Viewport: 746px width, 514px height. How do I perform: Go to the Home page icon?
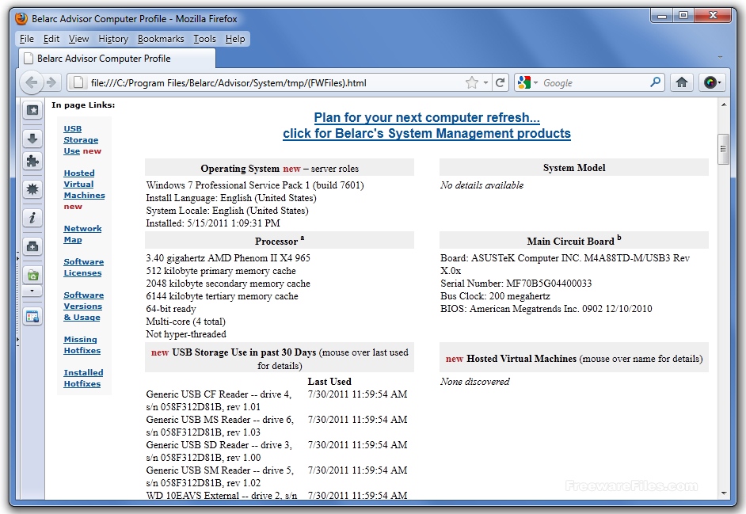[x=682, y=83]
